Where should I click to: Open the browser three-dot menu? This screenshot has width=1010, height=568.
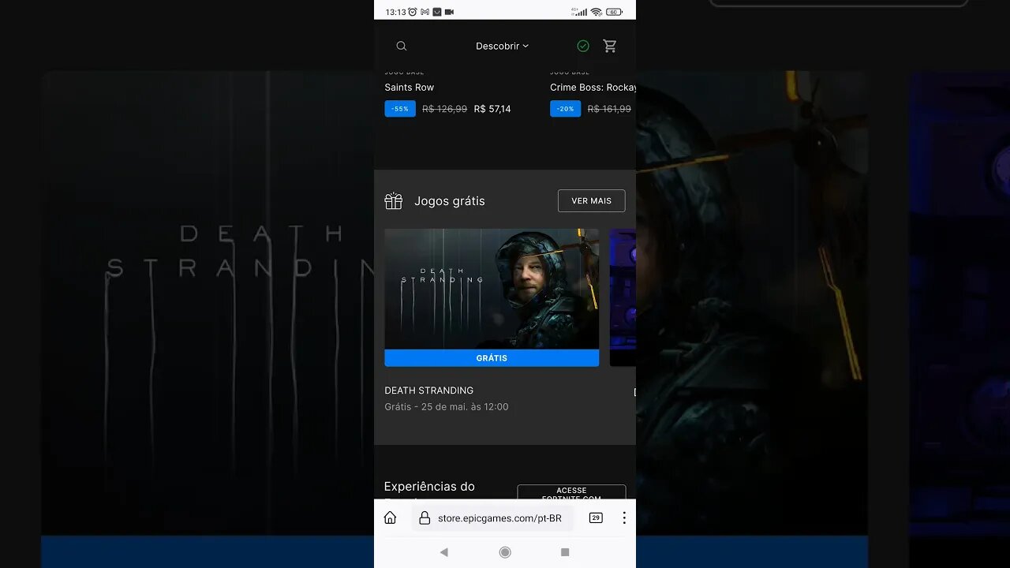click(624, 518)
